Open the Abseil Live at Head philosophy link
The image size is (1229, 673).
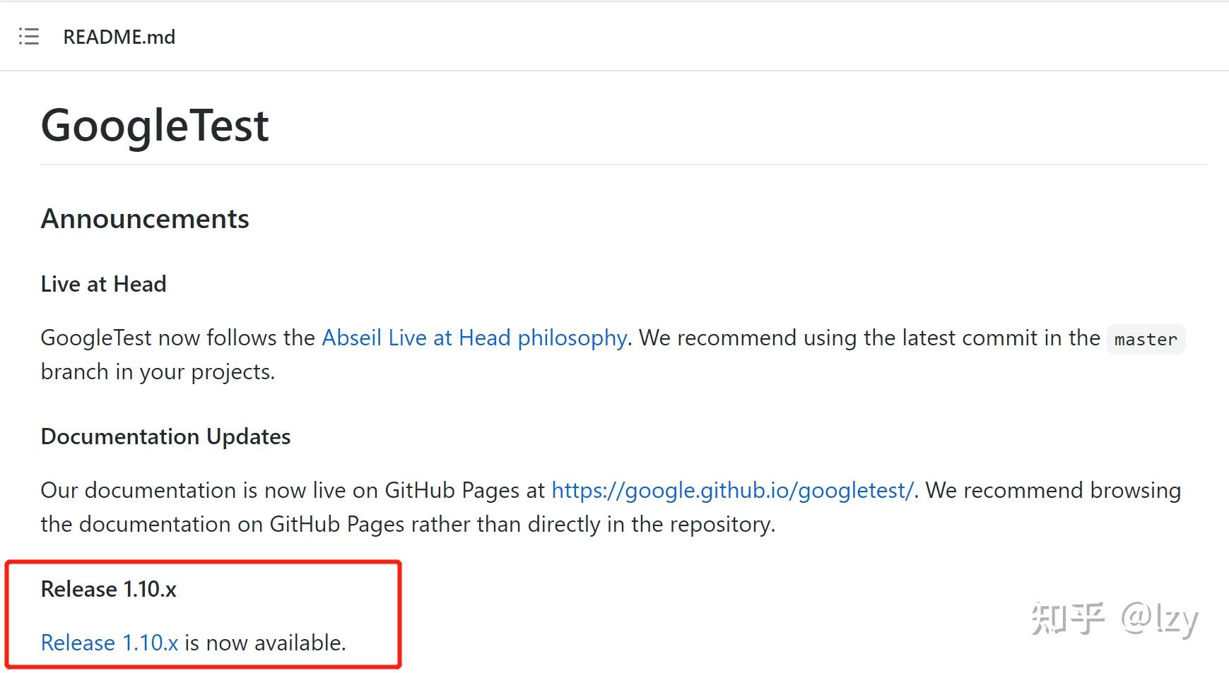point(474,338)
